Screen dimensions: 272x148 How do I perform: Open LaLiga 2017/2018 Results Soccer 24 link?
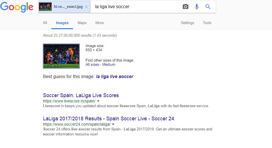pyautogui.click(x=109, y=119)
